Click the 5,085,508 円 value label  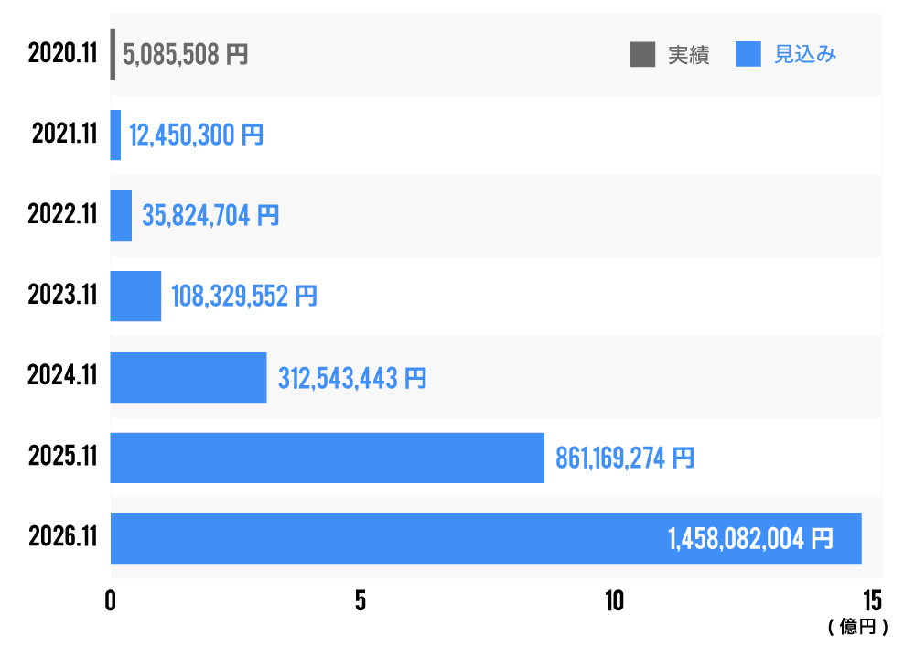(x=185, y=55)
